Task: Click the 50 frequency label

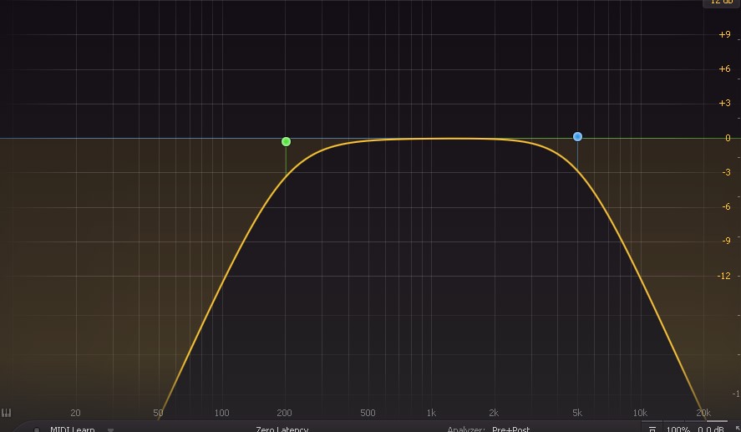Action: 159,413
